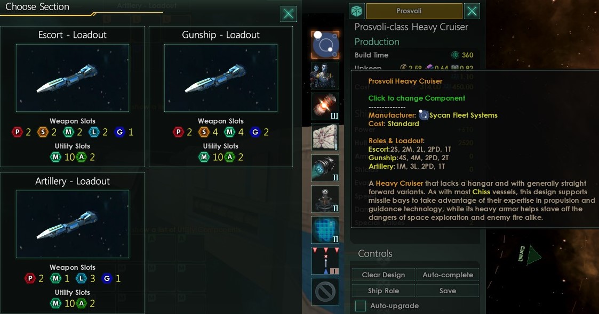
Task: Click the empty prohibited component slot
Action: point(325,292)
